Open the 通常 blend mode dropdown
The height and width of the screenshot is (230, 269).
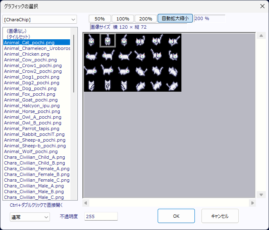[30, 217]
